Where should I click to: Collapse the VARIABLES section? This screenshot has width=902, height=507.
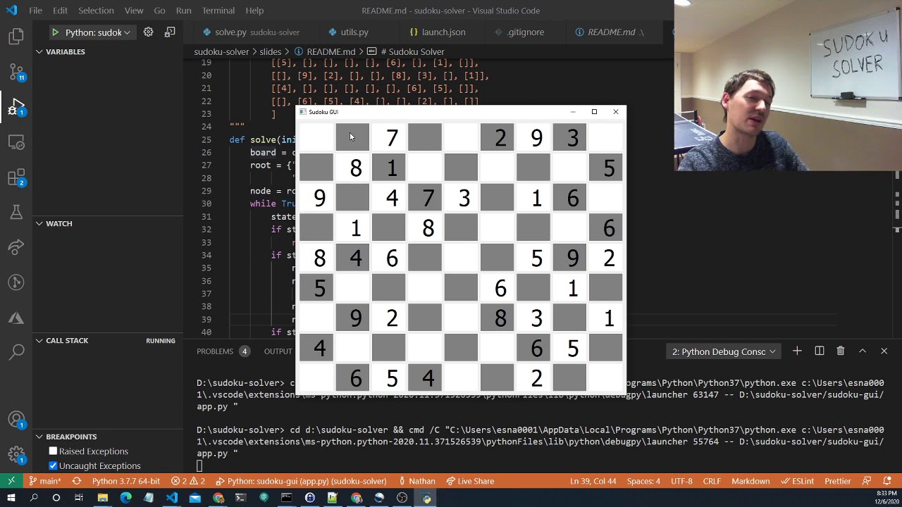click(x=65, y=51)
